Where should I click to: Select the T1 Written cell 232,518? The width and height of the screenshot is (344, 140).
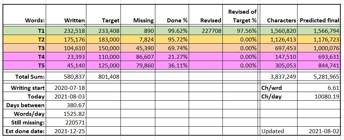(66, 31)
